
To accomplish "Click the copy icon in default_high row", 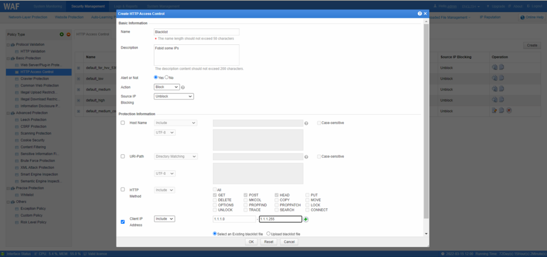I will tap(501, 100).
